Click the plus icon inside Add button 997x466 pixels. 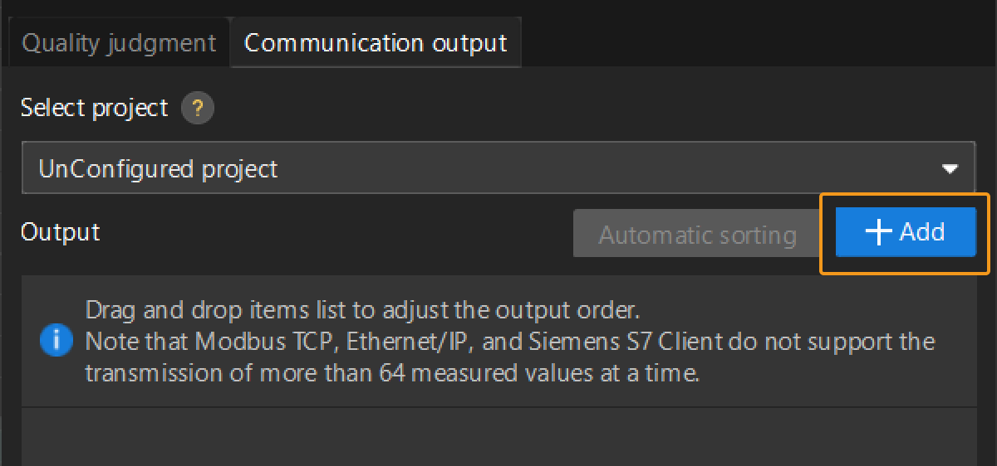pyautogui.click(x=878, y=231)
